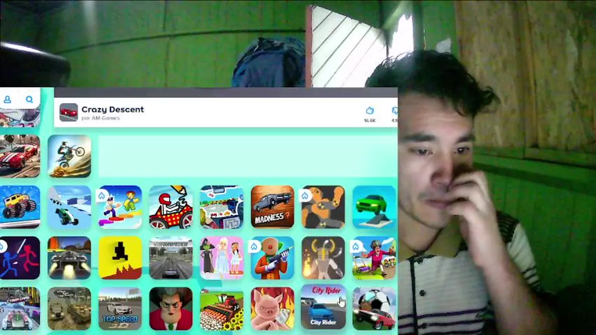Click flame badge on gingerbread gunman tile
Screen dimensions: 596x335
point(255,247)
